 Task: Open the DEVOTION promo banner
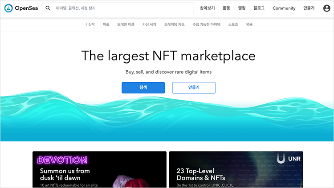[99, 169]
